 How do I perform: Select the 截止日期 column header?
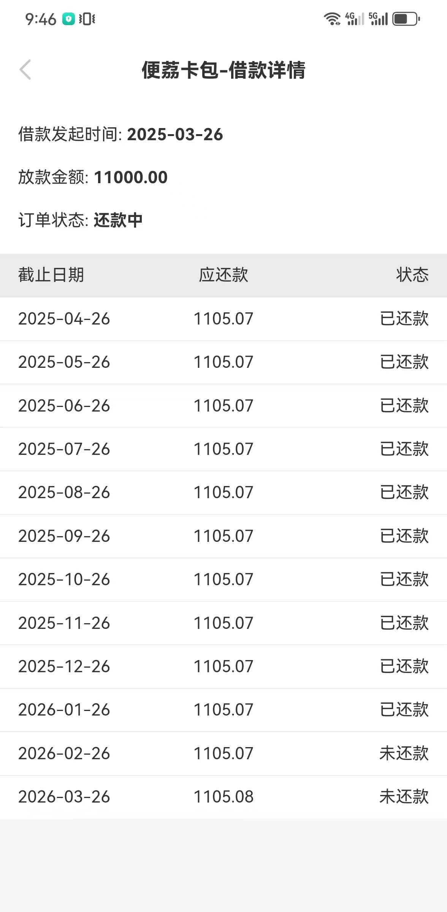coord(51,275)
